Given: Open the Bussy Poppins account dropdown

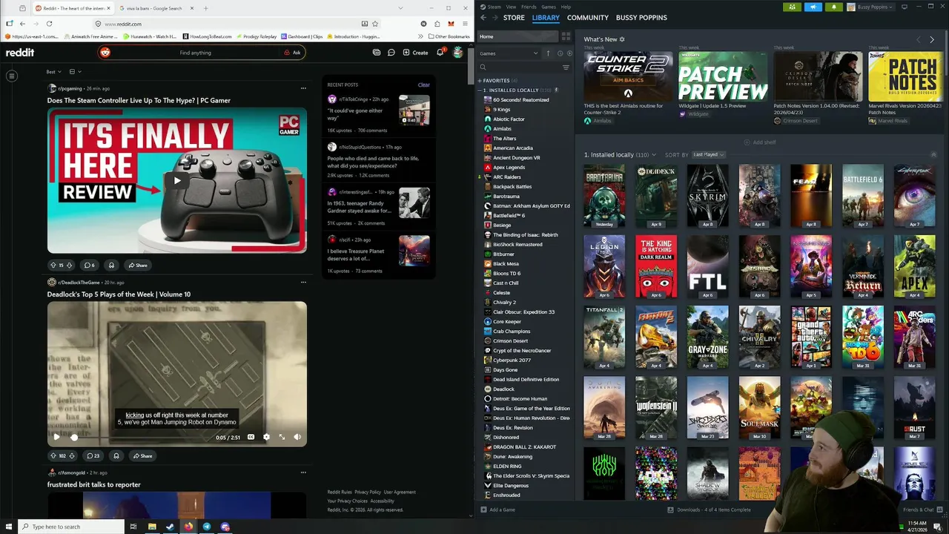Looking at the screenshot, I should (x=870, y=7).
